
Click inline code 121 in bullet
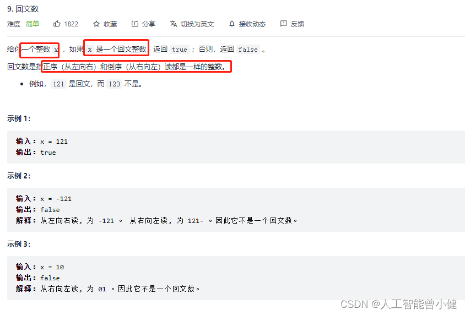pos(59,84)
